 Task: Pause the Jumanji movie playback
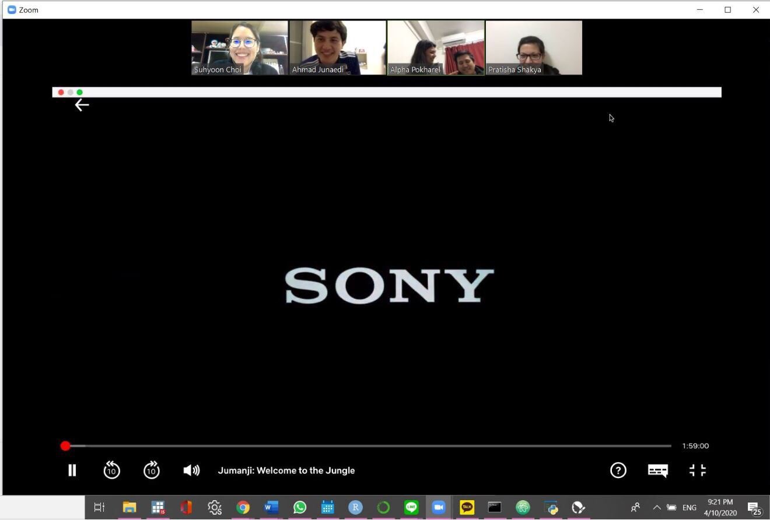(72, 470)
